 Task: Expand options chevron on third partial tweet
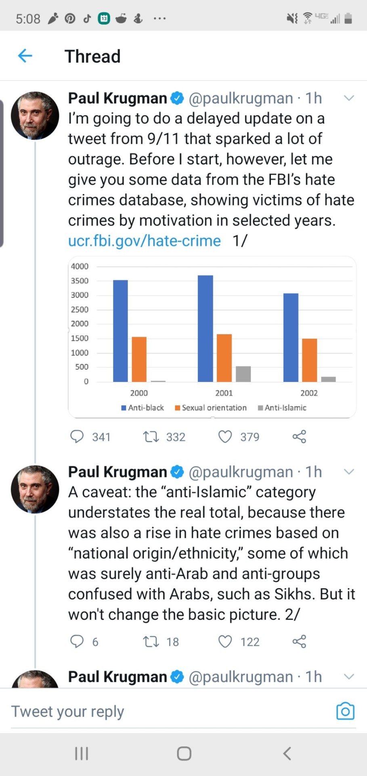[x=349, y=677]
